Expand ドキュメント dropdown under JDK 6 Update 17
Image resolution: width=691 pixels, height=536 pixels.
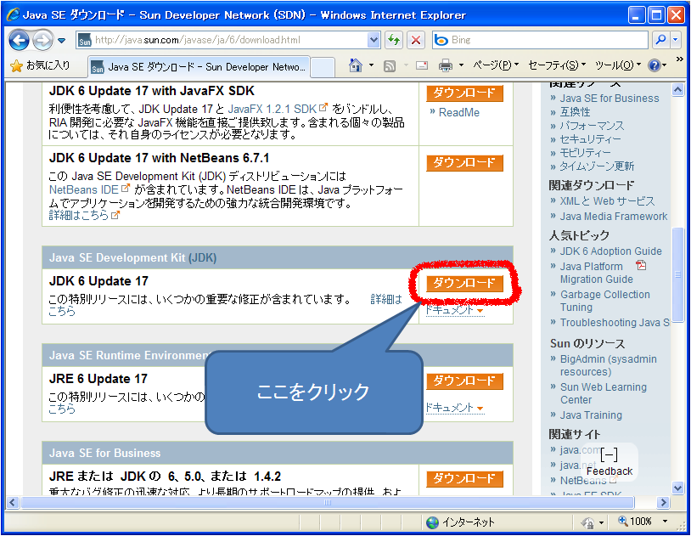[x=454, y=310]
